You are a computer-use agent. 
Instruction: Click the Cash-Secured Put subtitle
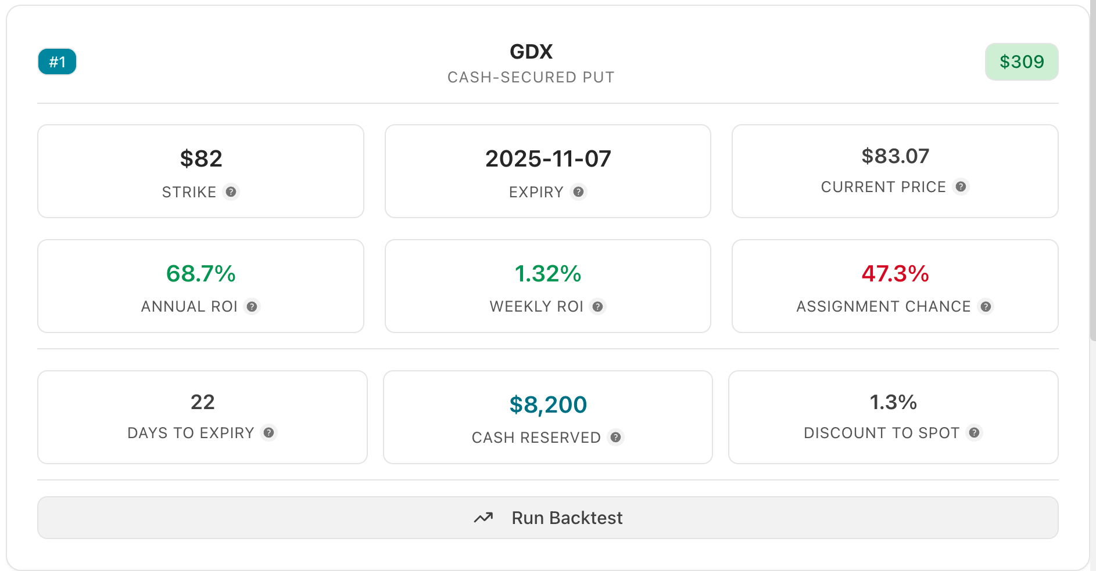click(531, 77)
